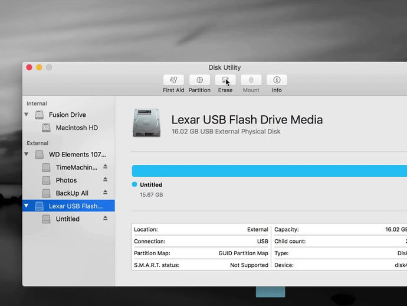Run First Aid on the disk

173,80
